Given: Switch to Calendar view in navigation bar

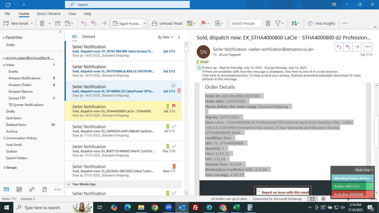Looking at the screenshot, I should 19,189.
